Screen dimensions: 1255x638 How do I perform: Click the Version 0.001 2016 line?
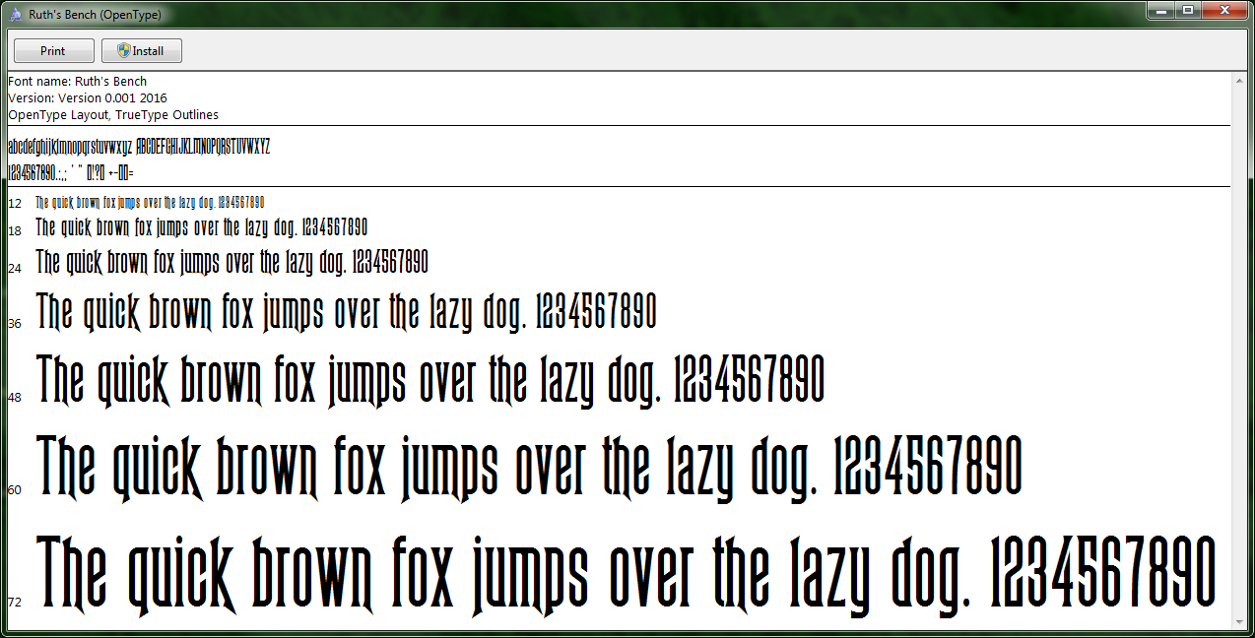88,98
